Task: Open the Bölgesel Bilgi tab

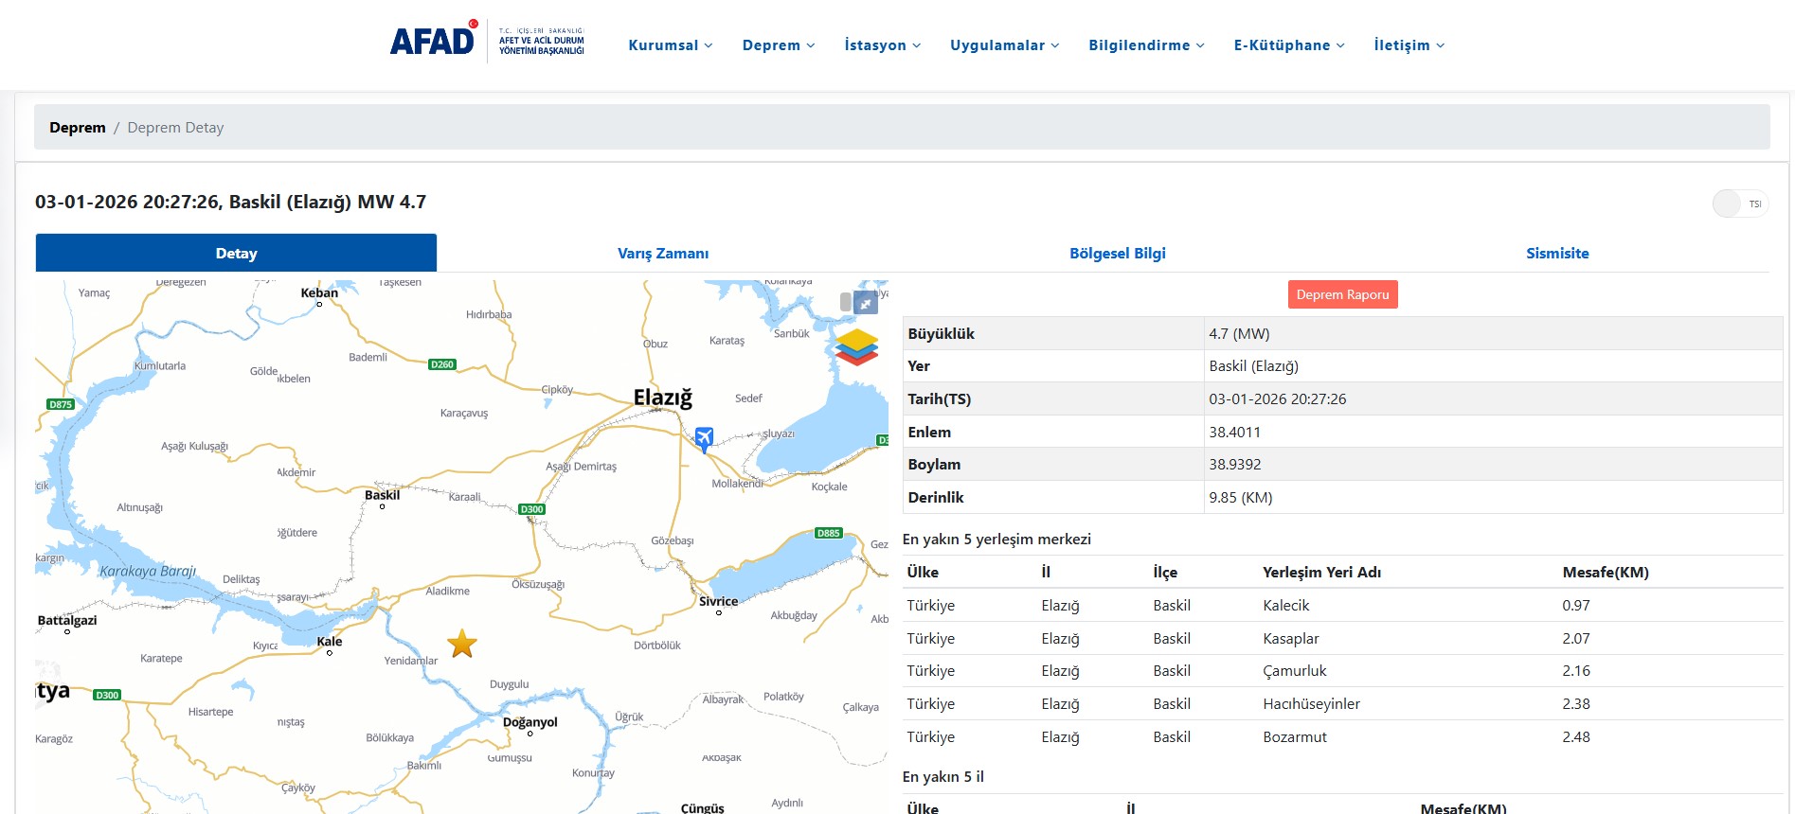Action: click(x=1117, y=254)
